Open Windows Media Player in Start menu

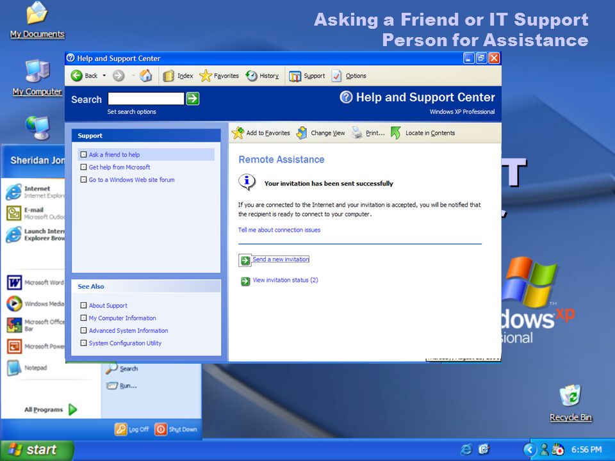[x=35, y=303]
